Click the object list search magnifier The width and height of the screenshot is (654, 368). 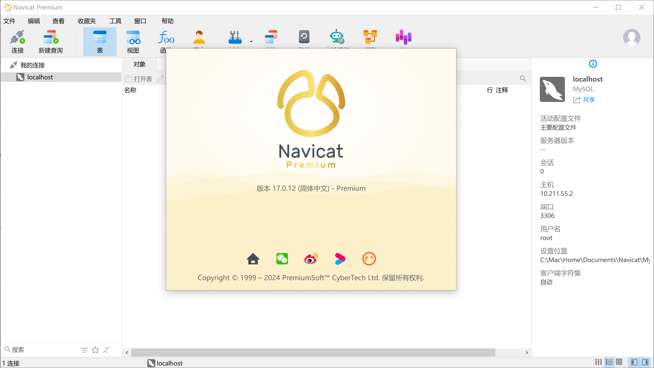[523, 79]
